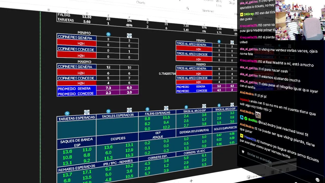The width and height of the screenshot is (325, 183).
Task: Select the 13.80 value in the FALTAS row
Action: (x=87, y=17)
